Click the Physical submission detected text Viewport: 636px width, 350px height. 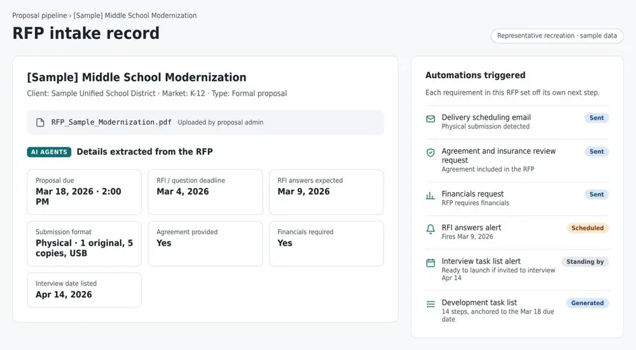click(x=485, y=127)
